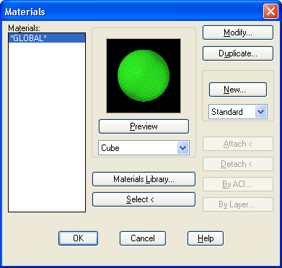Click the Select < button
Image resolution: width=282 pixels, height=268 pixels.
[x=144, y=199]
